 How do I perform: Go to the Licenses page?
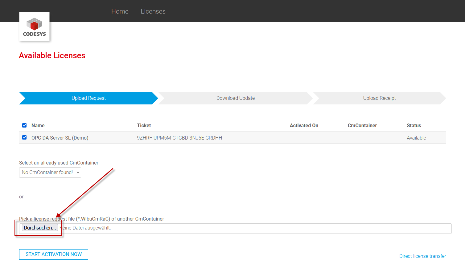(153, 11)
